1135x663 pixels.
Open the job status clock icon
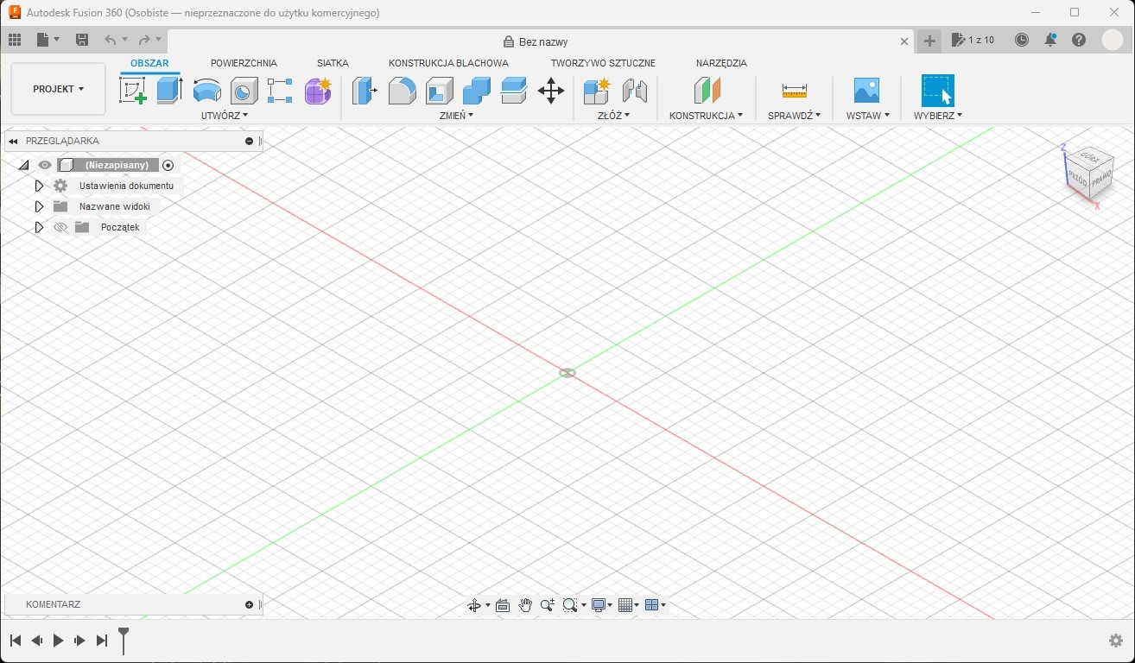coord(1022,40)
